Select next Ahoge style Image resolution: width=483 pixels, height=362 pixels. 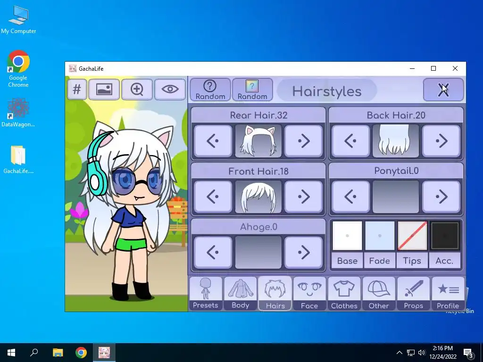click(304, 253)
